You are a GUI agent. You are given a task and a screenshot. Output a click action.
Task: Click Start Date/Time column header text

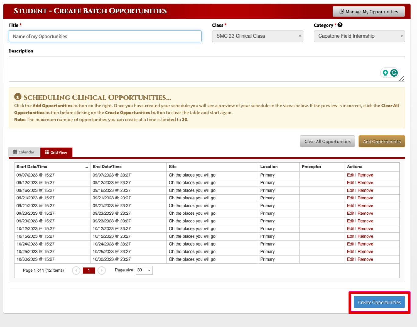point(32,167)
